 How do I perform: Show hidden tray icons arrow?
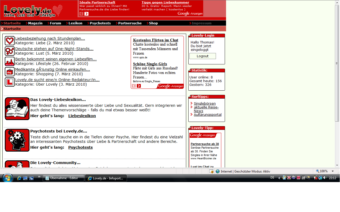pos(279,178)
